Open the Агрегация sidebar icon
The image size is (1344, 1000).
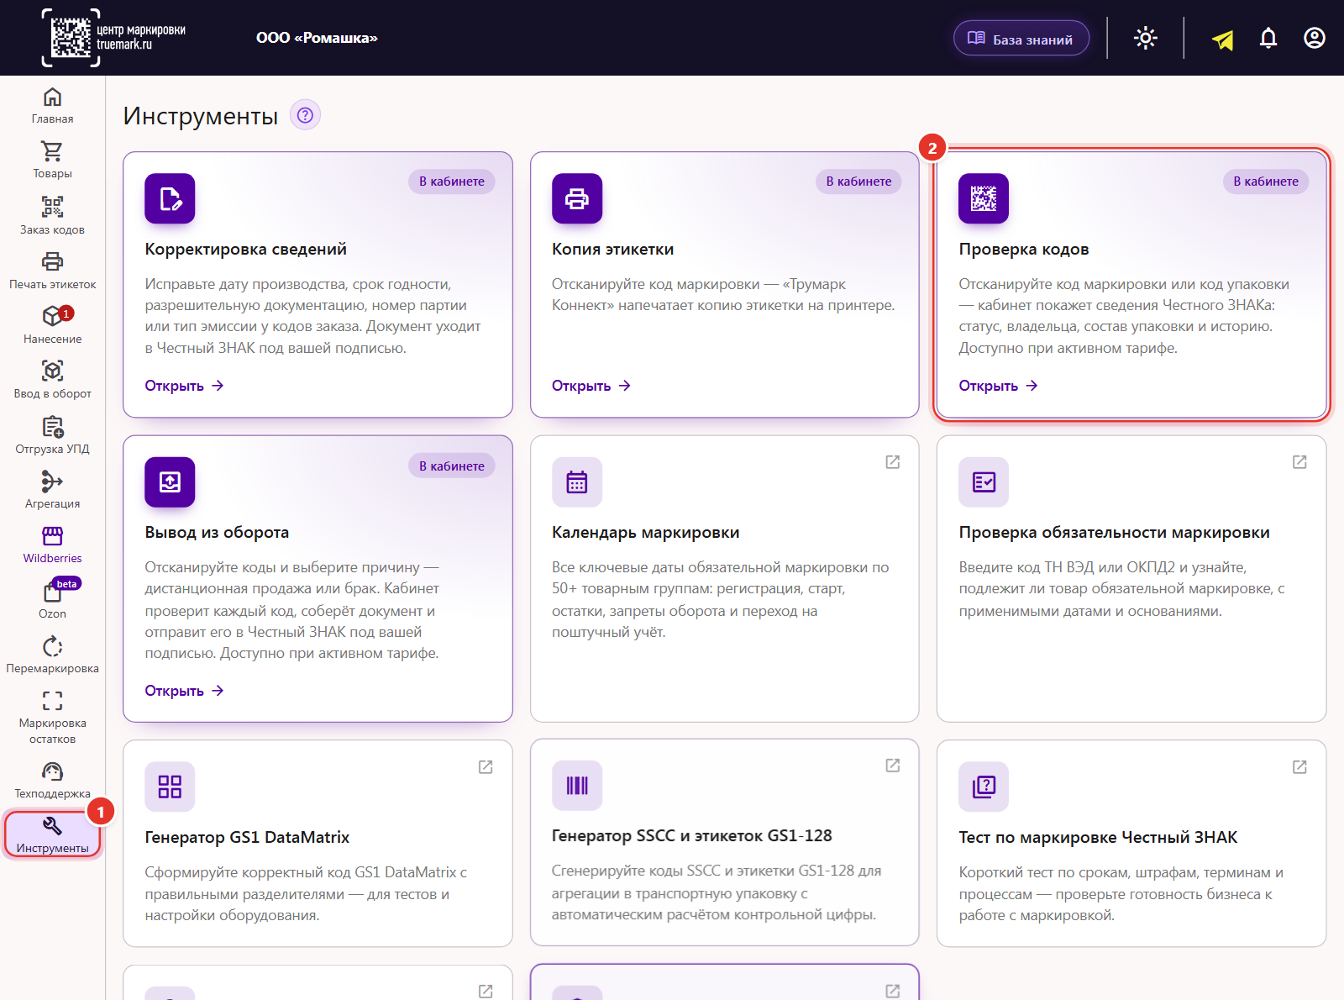[52, 490]
